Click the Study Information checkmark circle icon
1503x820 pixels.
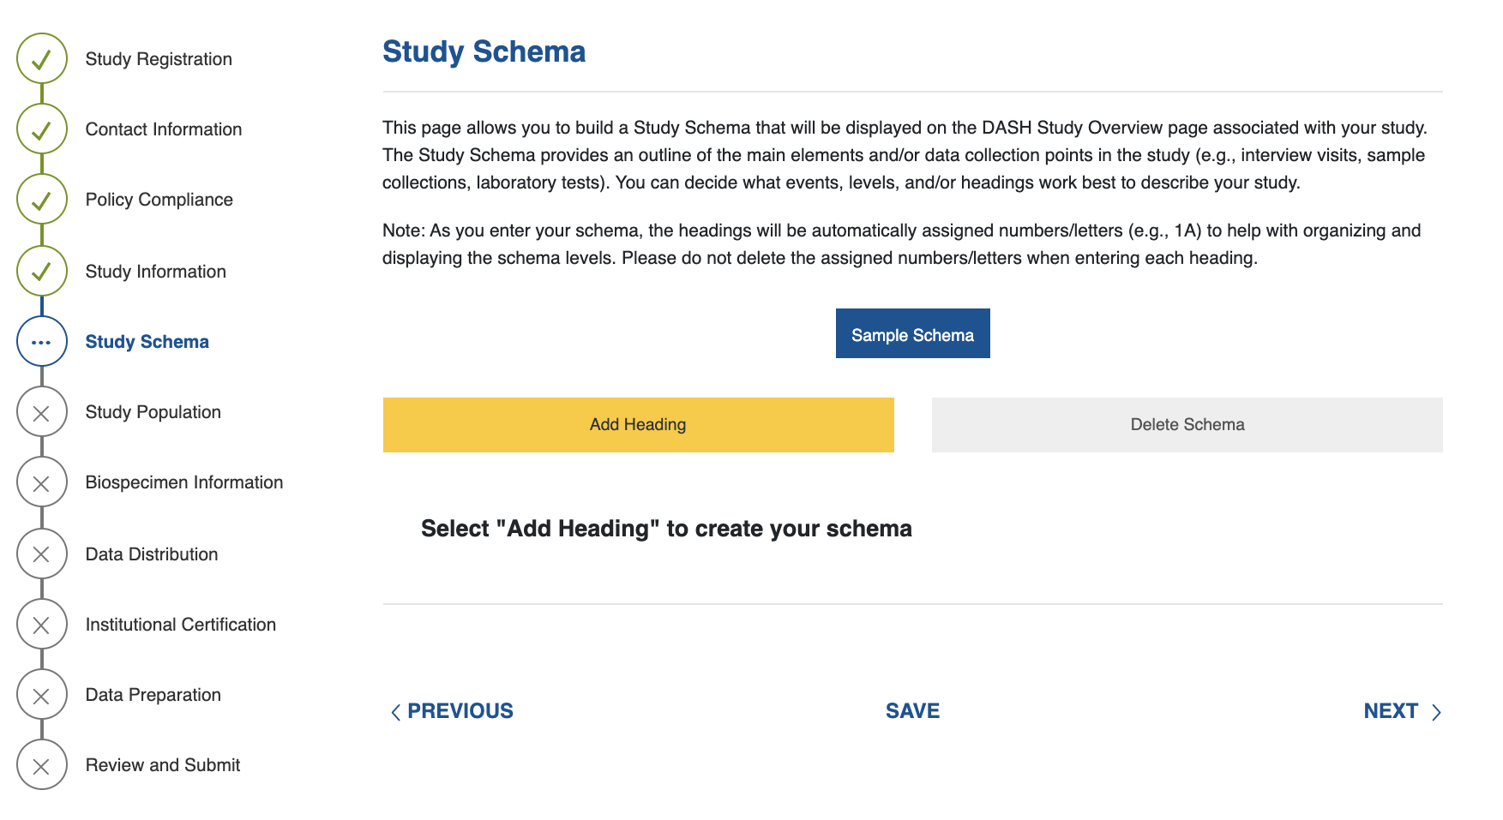[41, 272]
